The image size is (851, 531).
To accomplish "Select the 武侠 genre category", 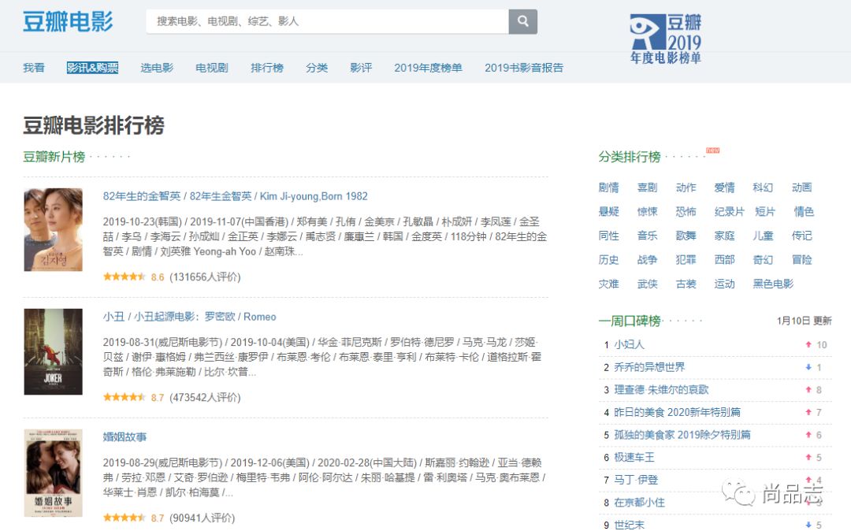I will (x=647, y=284).
